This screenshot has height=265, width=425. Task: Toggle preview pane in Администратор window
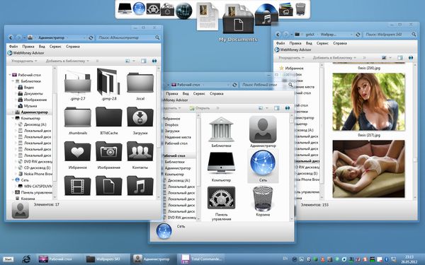144,61
